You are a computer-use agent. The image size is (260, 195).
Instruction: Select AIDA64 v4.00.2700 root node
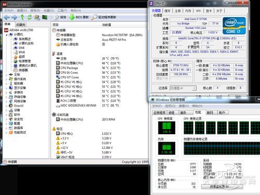point(19,30)
